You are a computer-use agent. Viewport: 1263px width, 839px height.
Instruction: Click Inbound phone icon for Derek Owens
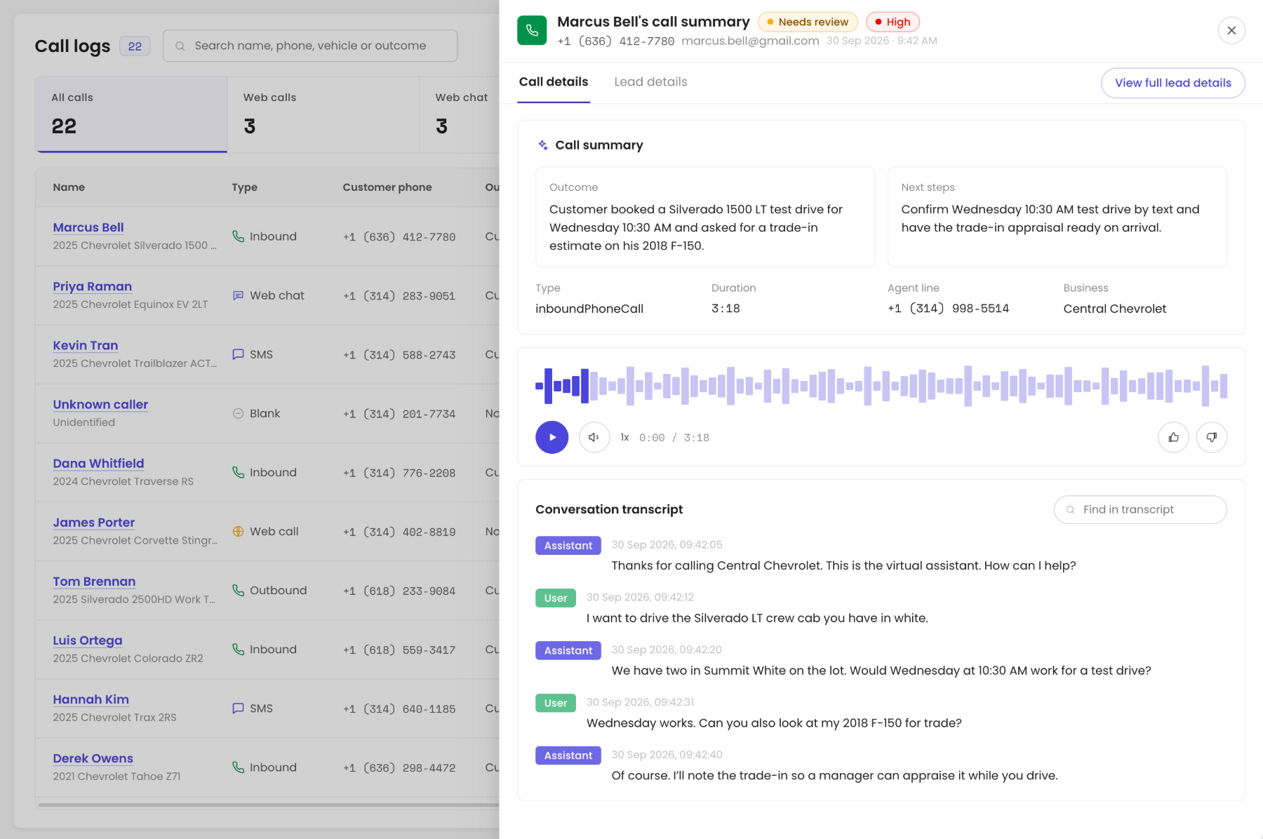point(239,767)
